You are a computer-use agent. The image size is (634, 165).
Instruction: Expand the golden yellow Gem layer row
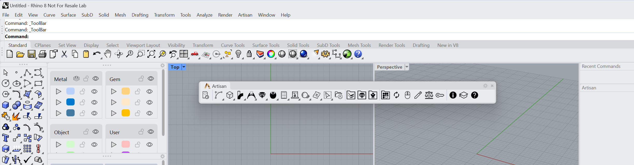click(114, 113)
